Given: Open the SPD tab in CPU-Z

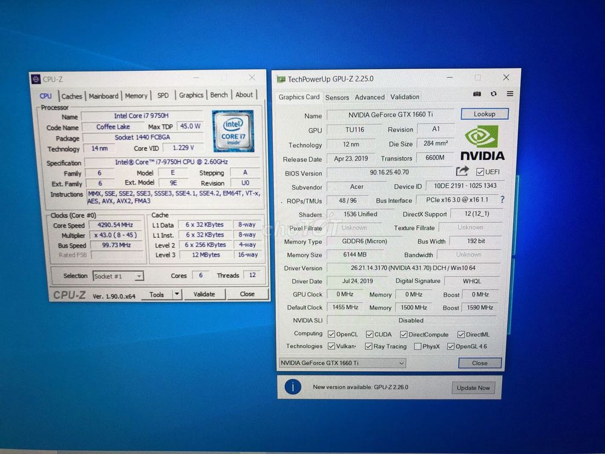Looking at the screenshot, I should [x=163, y=95].
